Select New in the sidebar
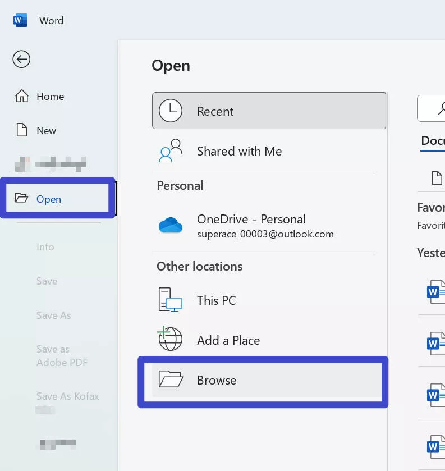Screen dimensions: 445x471 (x=36, y=130)
